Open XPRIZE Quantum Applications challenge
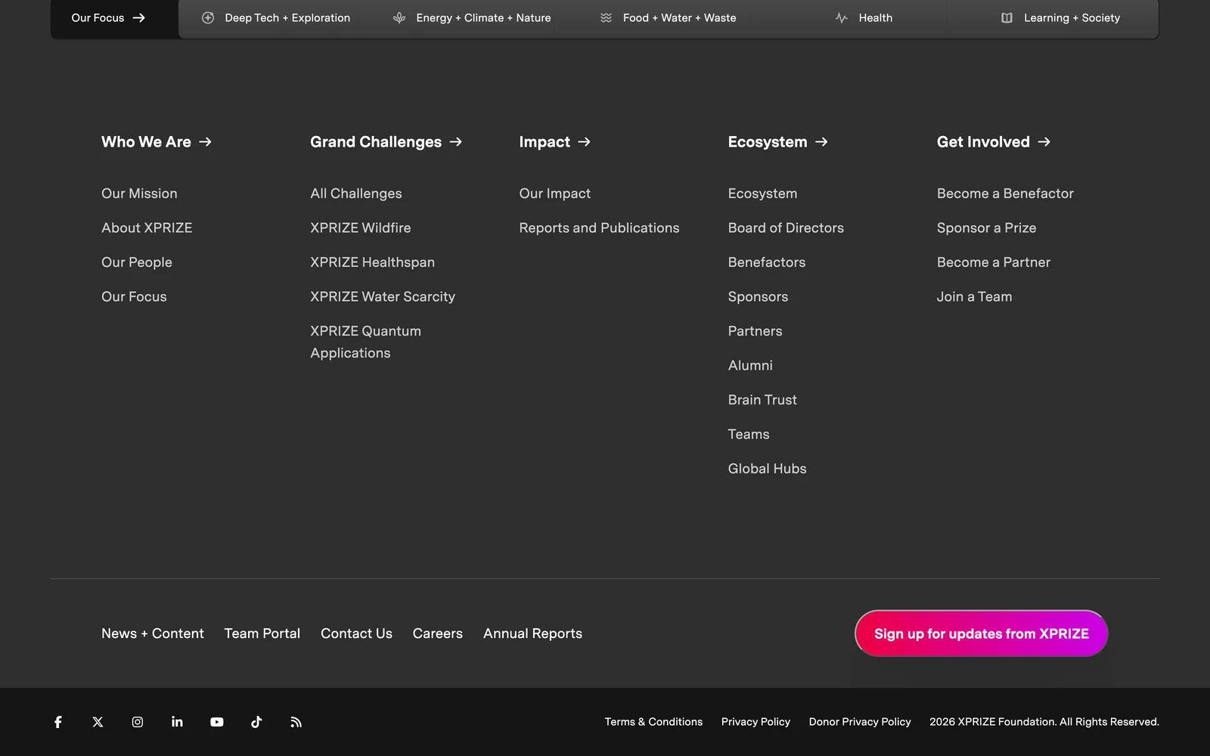 tap(366, 342)
